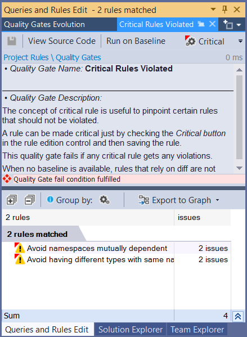Click View Source Code button
The height and width of the screenshot is (337, 247).
pyautogui.click(x=62, y=41)
